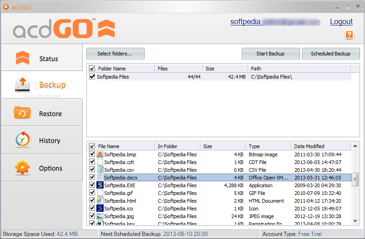The width and height of the screenshot is (365, 239).
Task: Click the Softpedia.EXE application icon
Action: click(100, 185)
